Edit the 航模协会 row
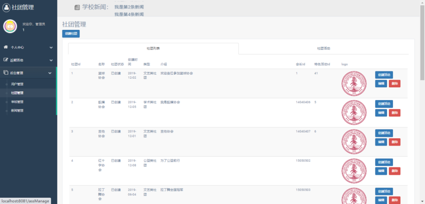The height and width of the screenshot is (204, 425). coord(381,113)
